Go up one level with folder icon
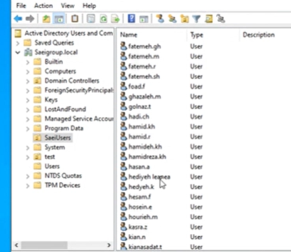This screenshot has width=291, height=252. pyautogui.click(x=46, y=19)
